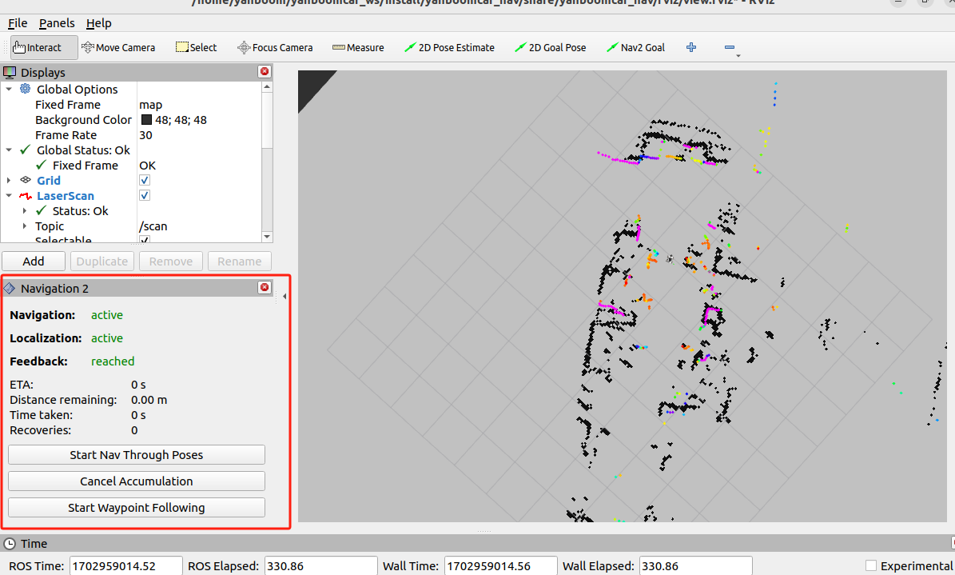Click the ROS Elapsed field

pos(321,566)
